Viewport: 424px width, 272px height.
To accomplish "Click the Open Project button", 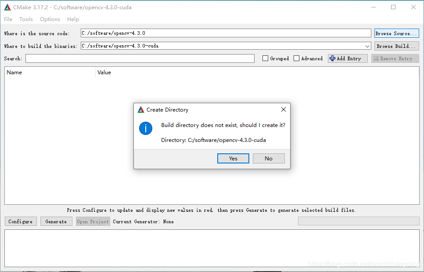I will pyautogui.click(x=93, y=221).
